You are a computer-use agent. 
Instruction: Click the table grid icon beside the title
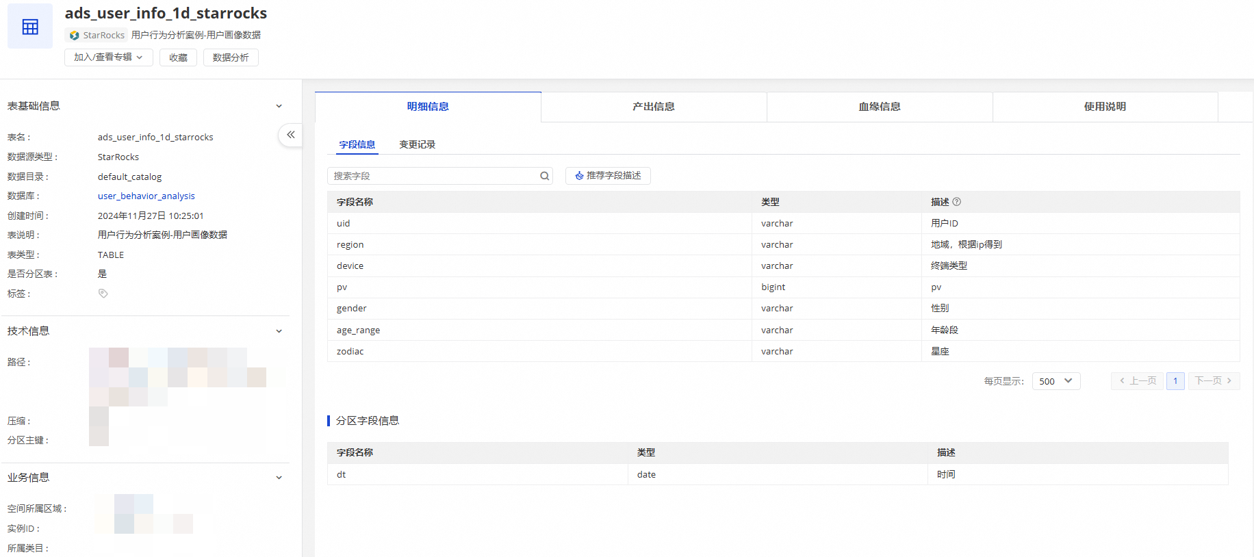[x=30, y=27]
